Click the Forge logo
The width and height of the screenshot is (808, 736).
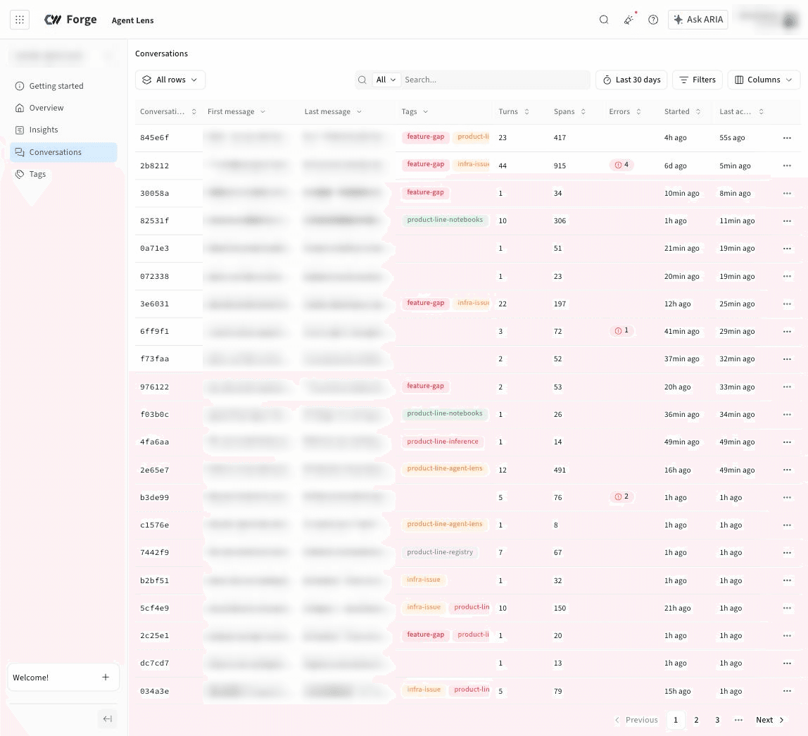point(70,20)
